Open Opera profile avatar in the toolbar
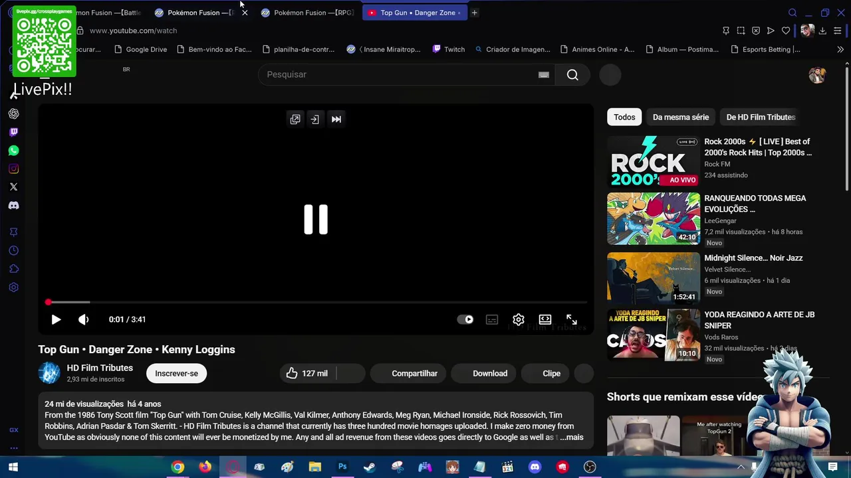 point(807,31)
